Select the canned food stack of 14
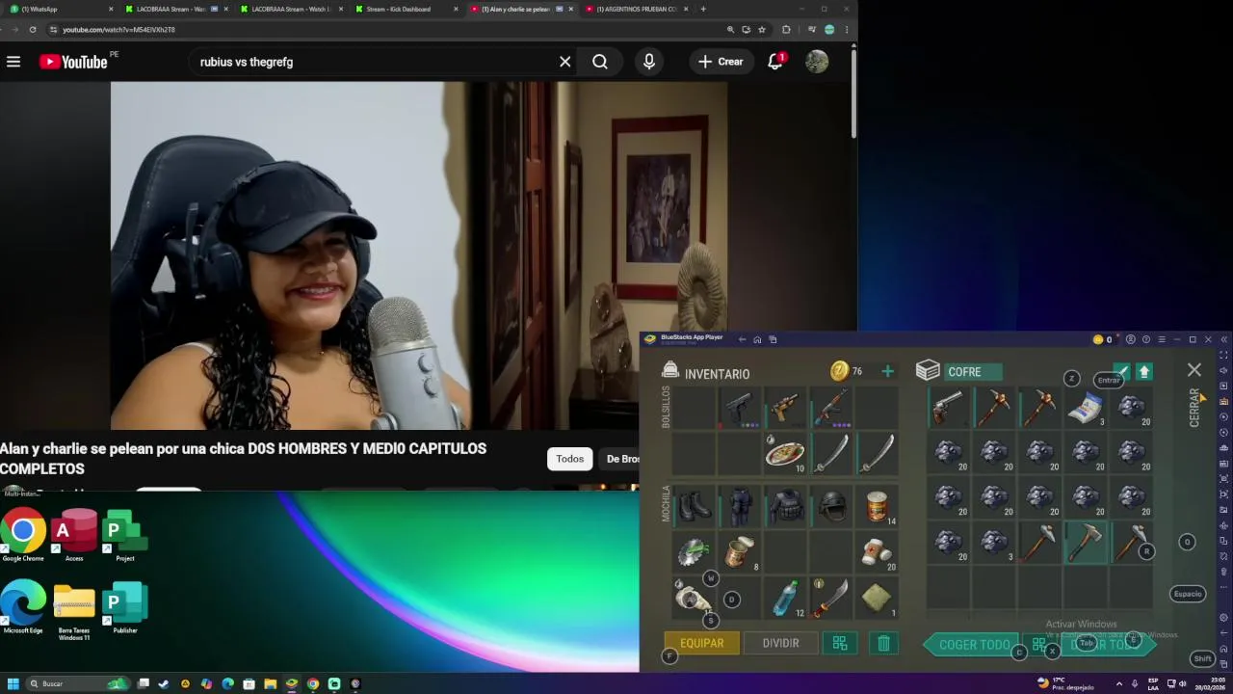 877,505
